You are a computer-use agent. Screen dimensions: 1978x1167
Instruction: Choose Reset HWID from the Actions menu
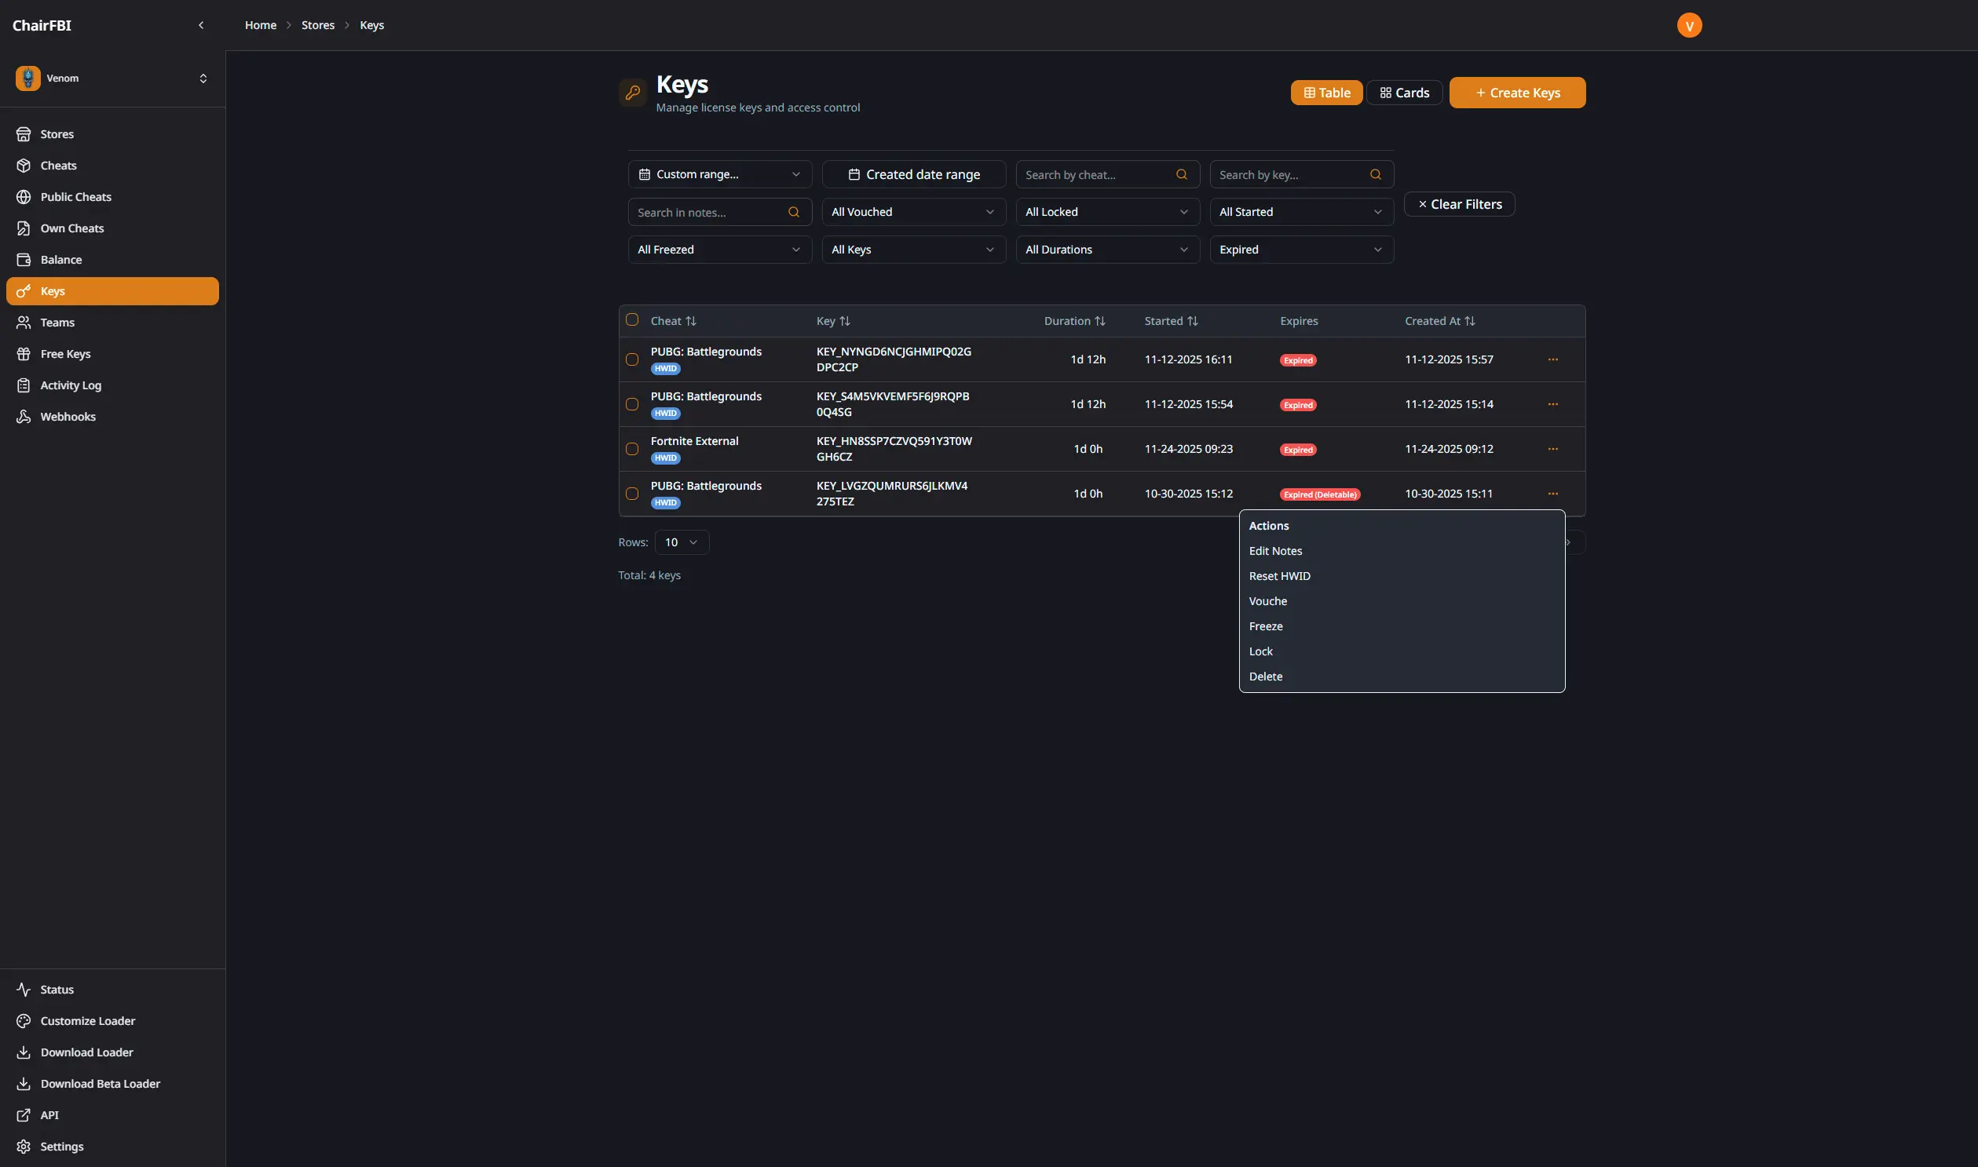tap(1279, 576)
